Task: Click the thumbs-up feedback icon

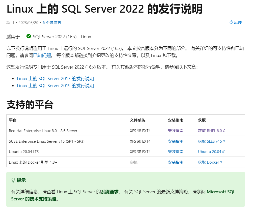Action: [x=231, y=22]
